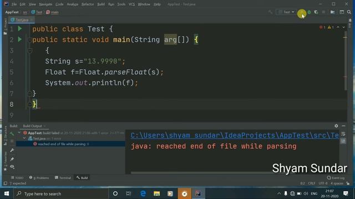
Task: Hide the Build tool window
Action: (x=343, y=126)
